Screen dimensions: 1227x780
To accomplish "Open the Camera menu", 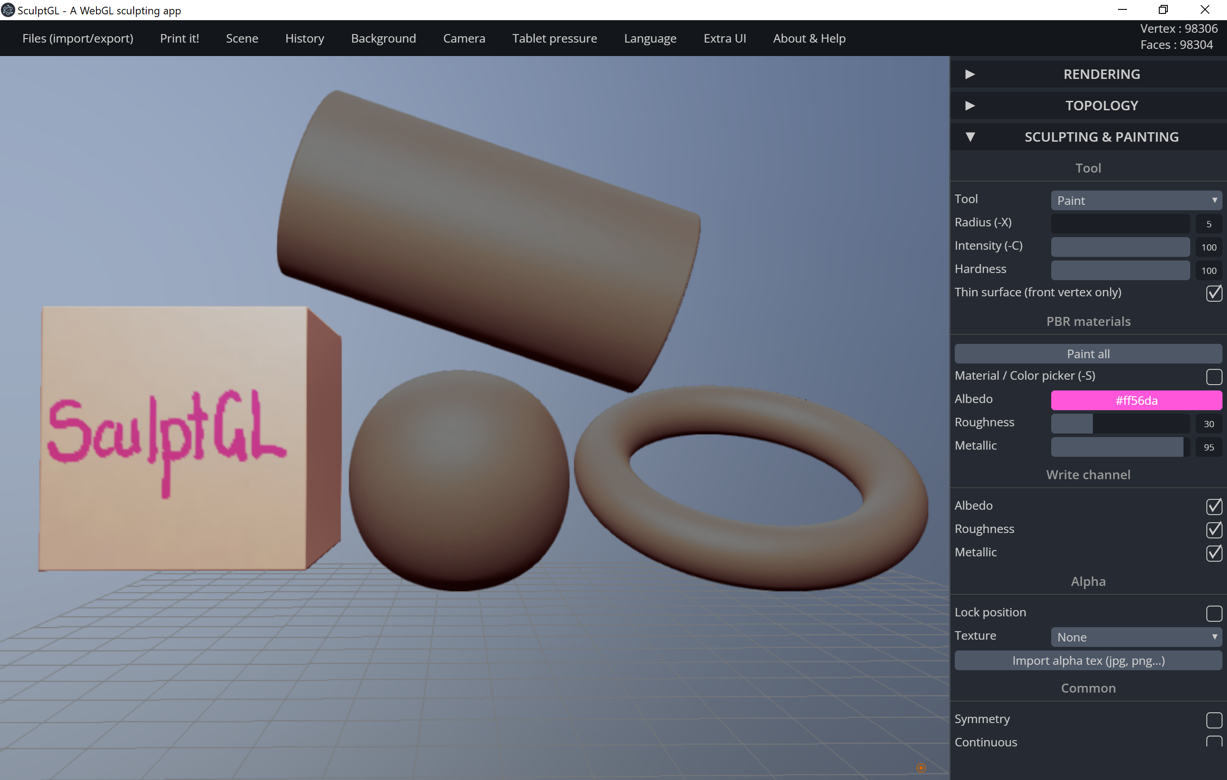I will coord(464,38).
